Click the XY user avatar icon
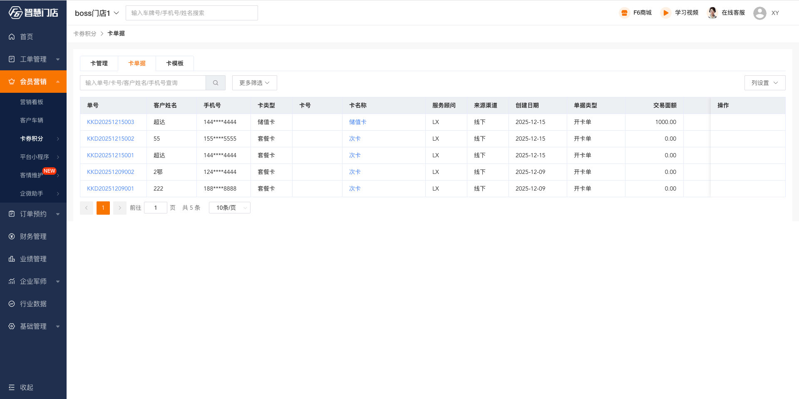The height and width of the screenshot is (399, 799). pyautogui.click(x=759, y=13)
